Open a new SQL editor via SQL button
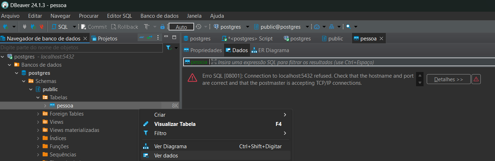495x161 pixels. point(60,27)
